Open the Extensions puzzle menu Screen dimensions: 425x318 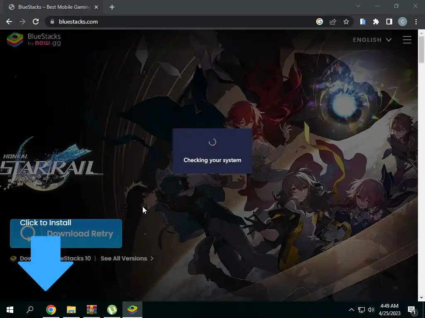tap(376, 22)
